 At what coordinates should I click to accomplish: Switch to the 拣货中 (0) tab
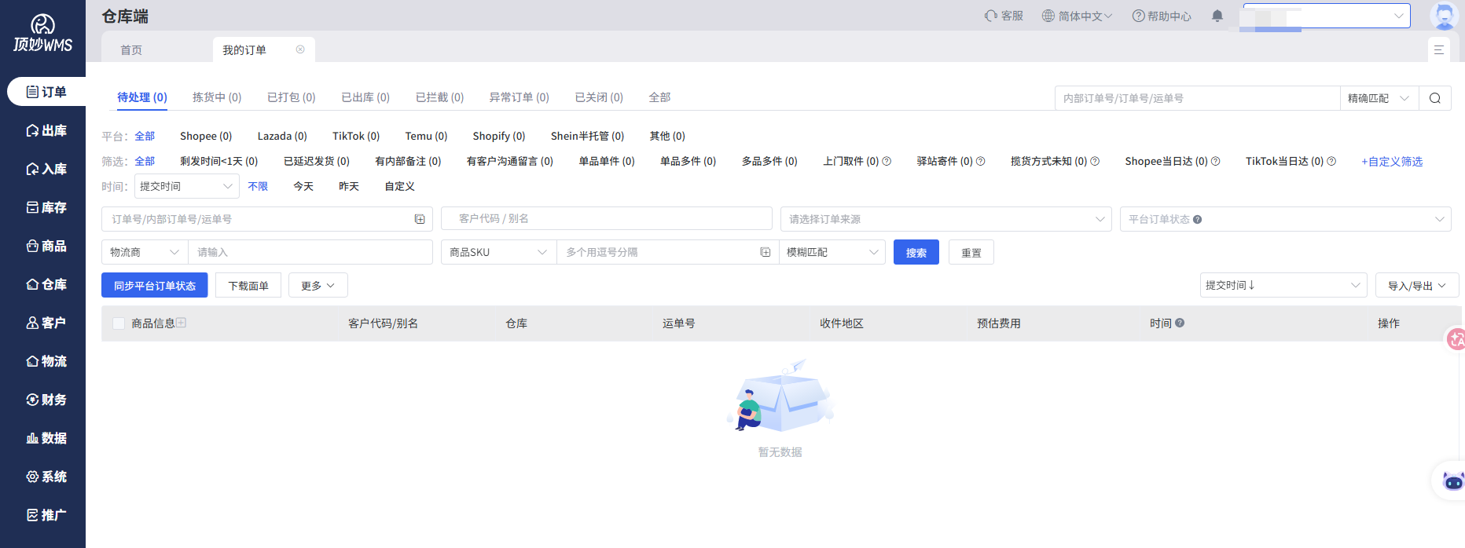pos(217,97)
